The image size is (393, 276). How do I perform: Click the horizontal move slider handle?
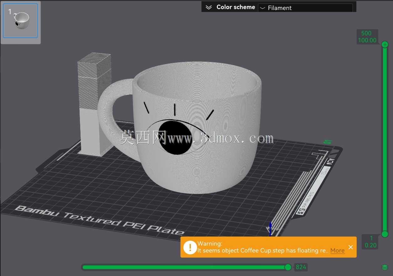[x=288, y=267]
